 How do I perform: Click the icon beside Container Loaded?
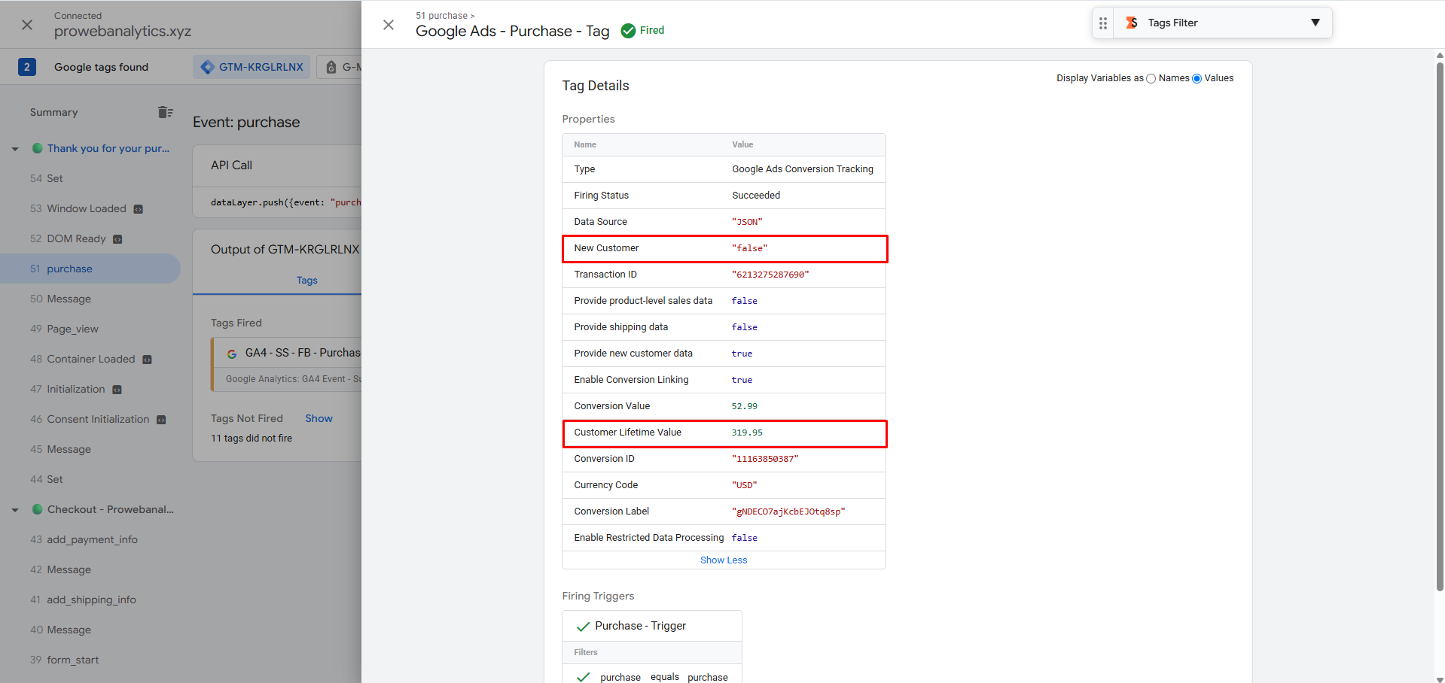[148, 360]
